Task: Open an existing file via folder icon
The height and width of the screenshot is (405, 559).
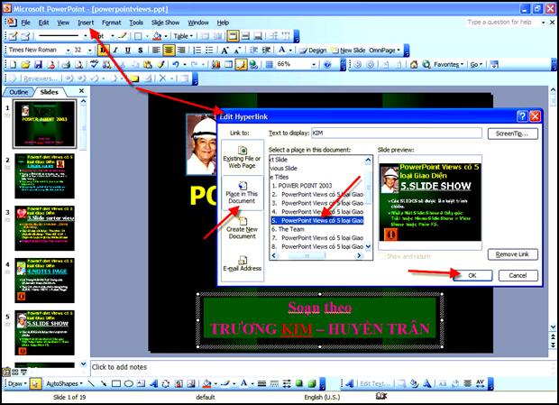Action: [25, 65]
